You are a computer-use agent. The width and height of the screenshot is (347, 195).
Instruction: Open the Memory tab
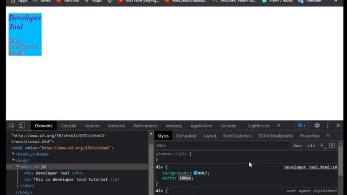pyautogui.click(x=174, y=126)
